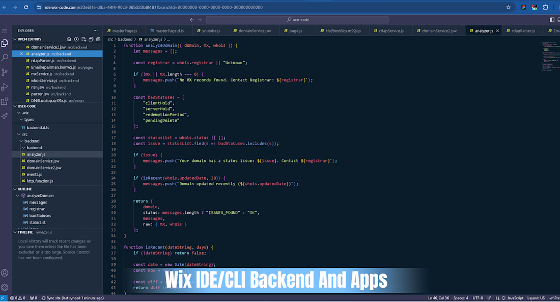Click the home icon in Open Editors header
Viewport: 560px width, 302px height.
click(69, 39)
